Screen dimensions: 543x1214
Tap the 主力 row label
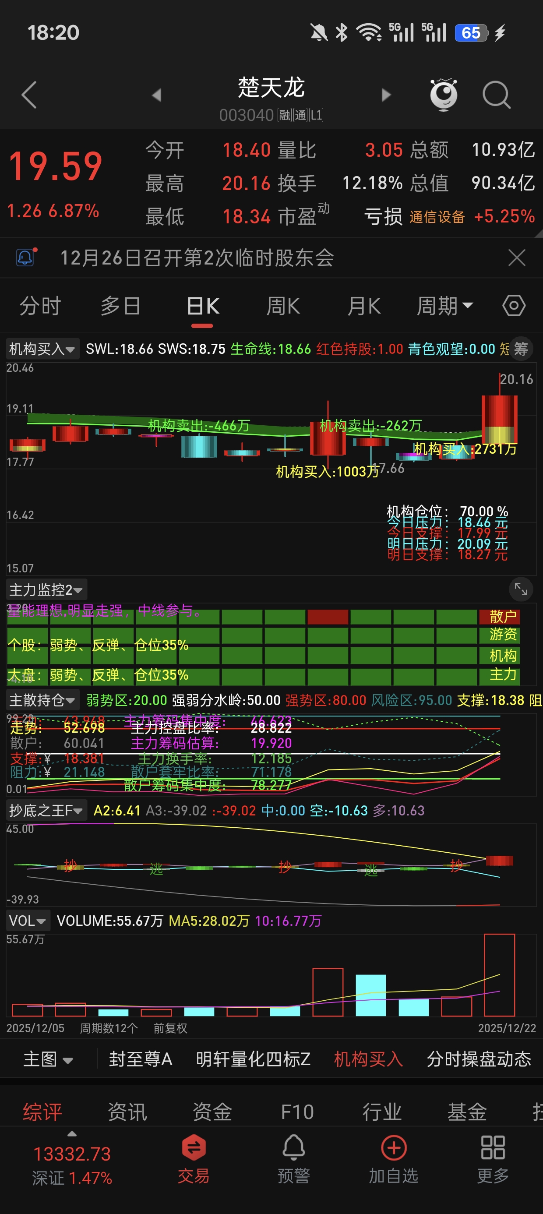point(503,674)
